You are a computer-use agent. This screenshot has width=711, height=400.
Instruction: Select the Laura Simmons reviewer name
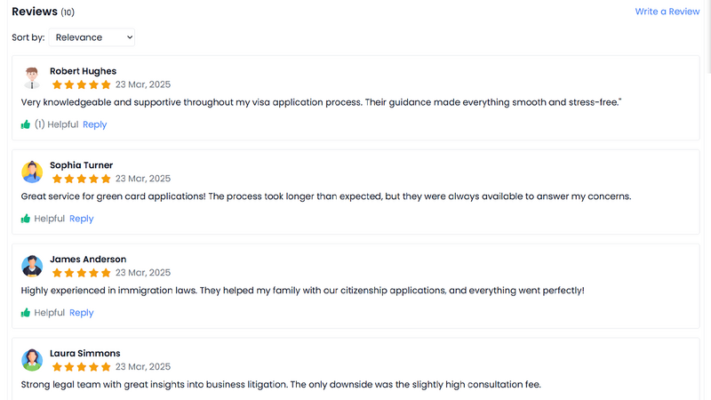tap(84, 353)
